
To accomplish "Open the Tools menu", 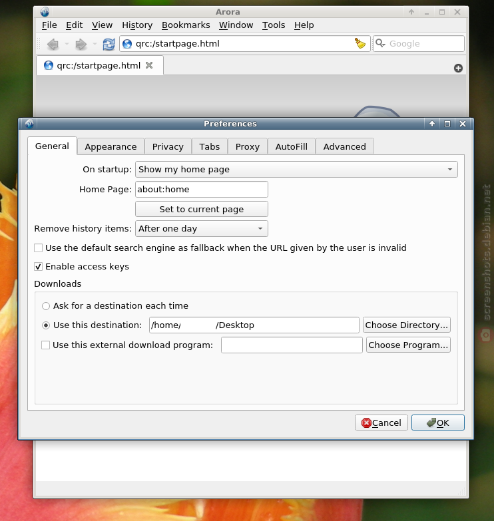I will pyautogui.click(x=274, y=25).
